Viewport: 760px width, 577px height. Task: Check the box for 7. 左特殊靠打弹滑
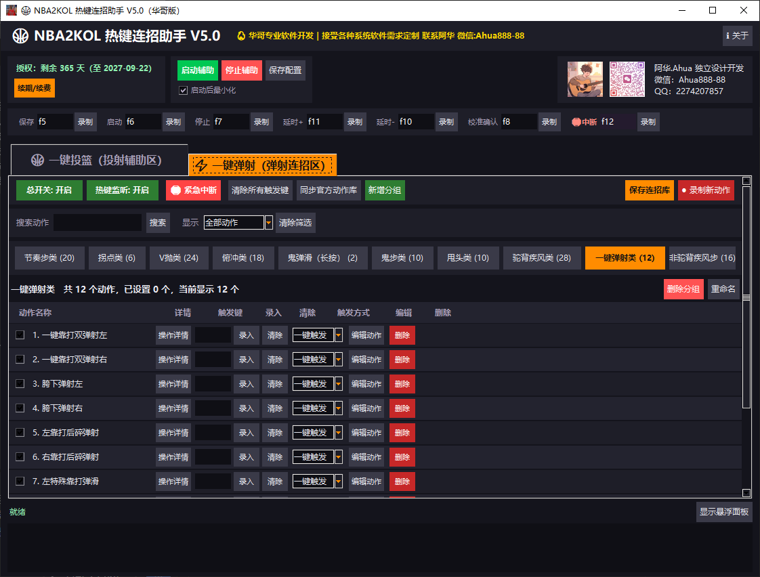point(20,481)
